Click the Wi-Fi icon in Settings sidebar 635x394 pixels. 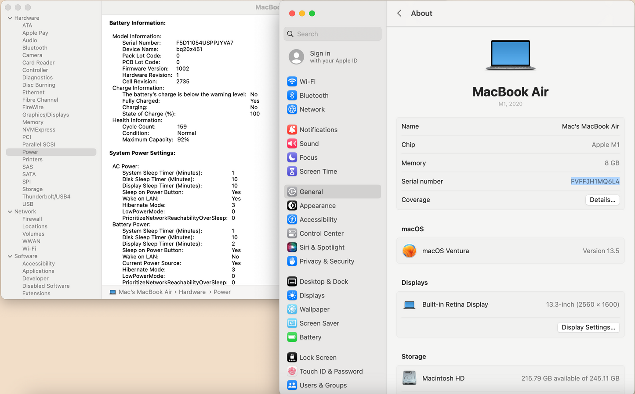pos(292,82)
